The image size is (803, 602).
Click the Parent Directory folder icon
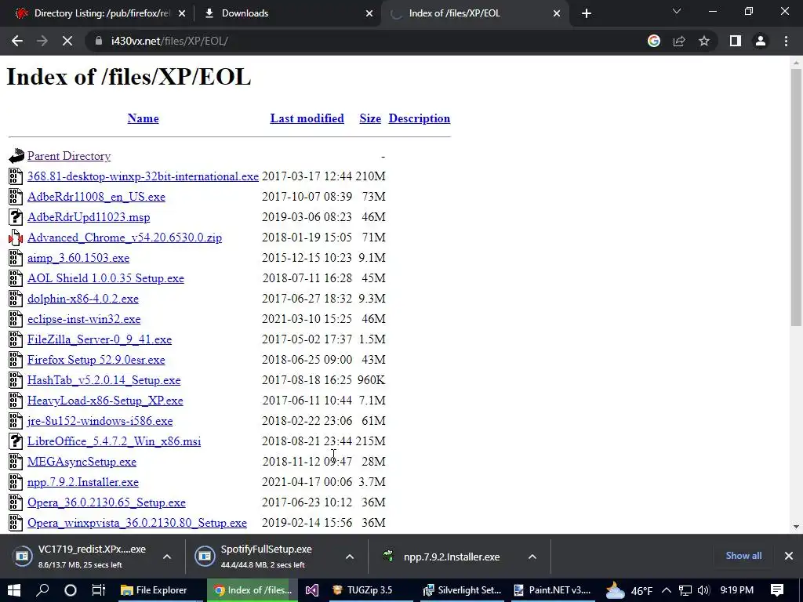pos(16,156)
